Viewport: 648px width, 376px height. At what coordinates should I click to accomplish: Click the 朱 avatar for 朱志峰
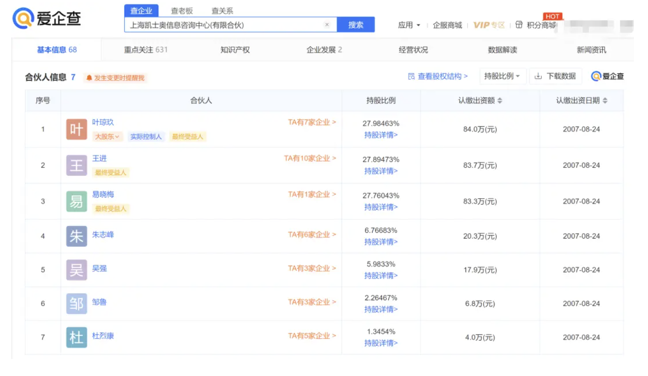tap(76, 236)
